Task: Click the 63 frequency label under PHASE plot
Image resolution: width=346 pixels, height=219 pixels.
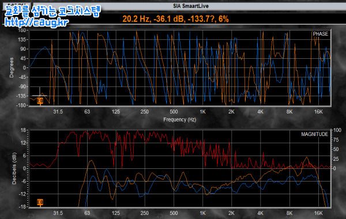Action: (x=87, y=112)
